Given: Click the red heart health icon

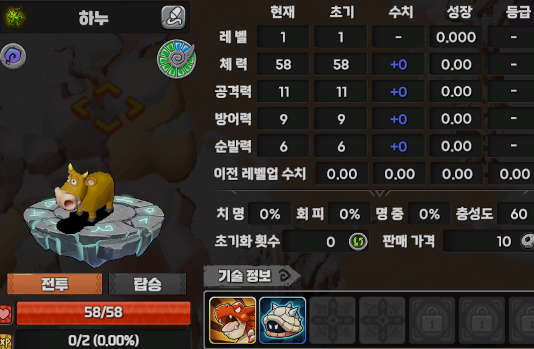Looking at the screenshot, I should click(6, 314).
